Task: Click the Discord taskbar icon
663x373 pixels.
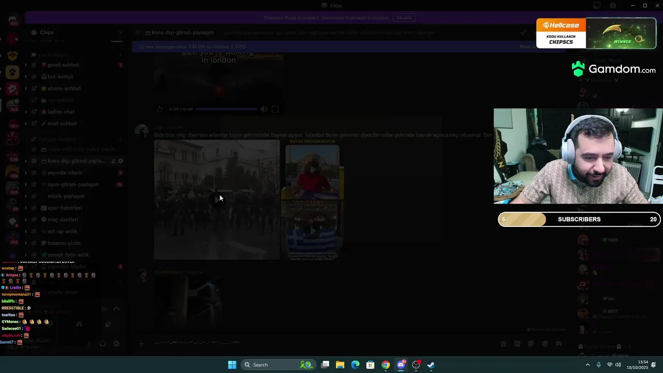Action: [x=401, y=365]
